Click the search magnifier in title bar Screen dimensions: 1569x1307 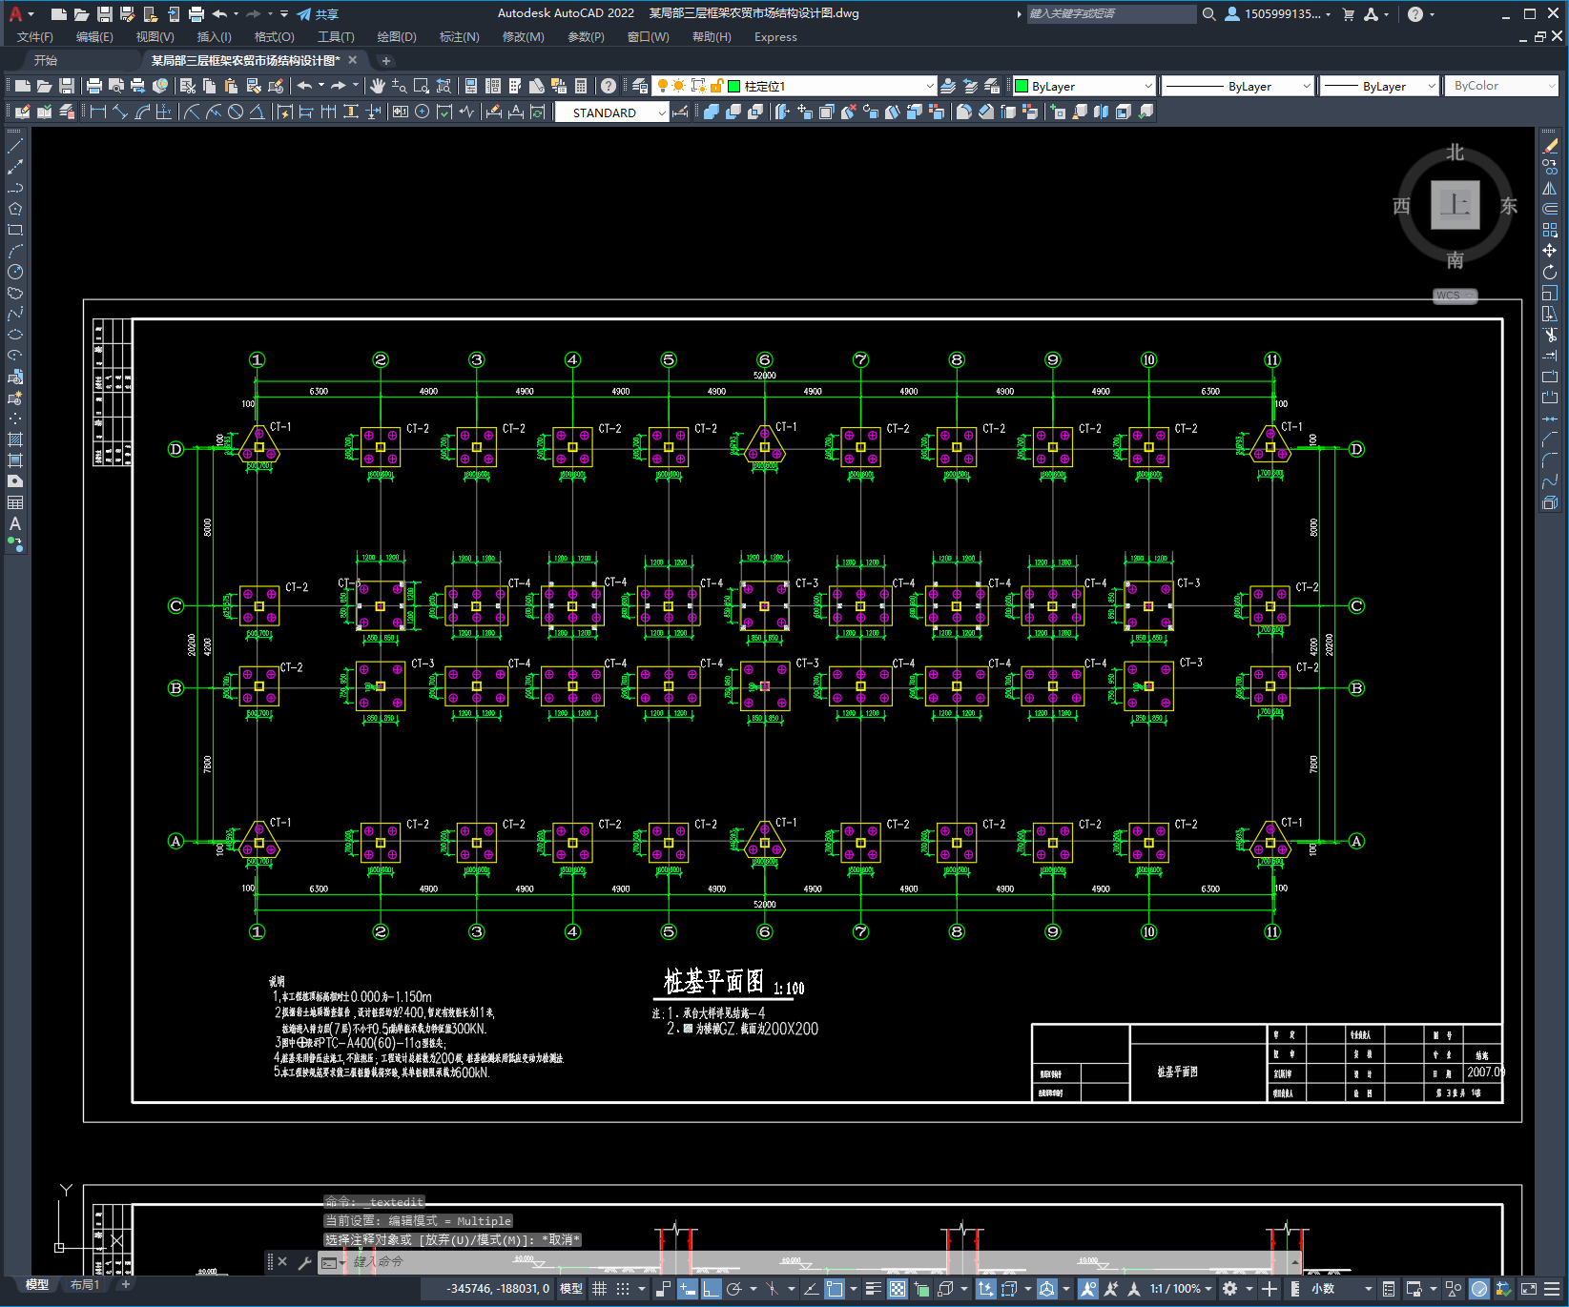point(1209,14)
